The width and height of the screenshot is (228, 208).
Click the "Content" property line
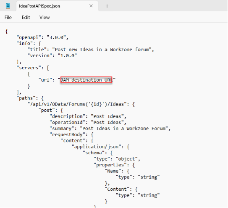click(121, 189)
